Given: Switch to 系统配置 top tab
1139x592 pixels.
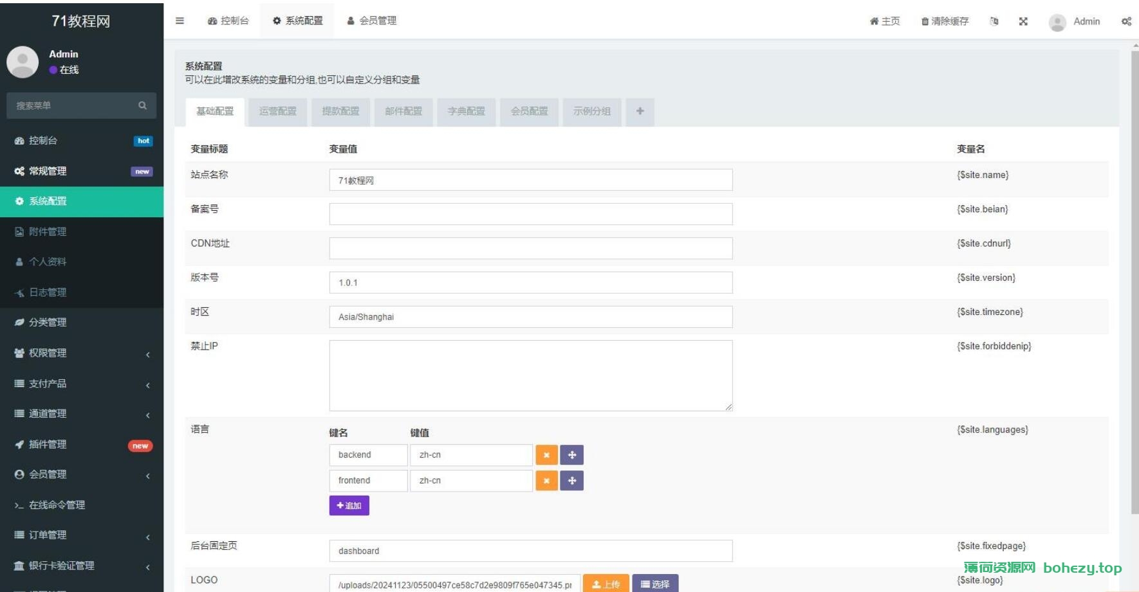Looking at the screenshot, I should pos(297,21).
